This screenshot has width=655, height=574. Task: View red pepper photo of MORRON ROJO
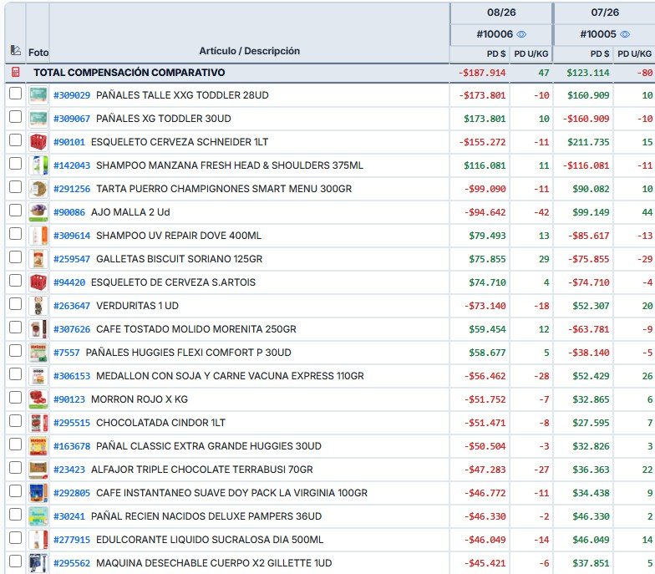pyautogui.click(x=38, y=399)
